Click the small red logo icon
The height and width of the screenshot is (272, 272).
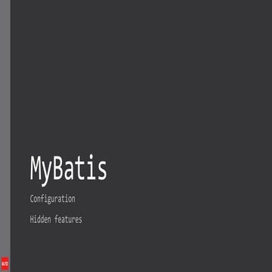pyautogui.click(x=5, y=264)
